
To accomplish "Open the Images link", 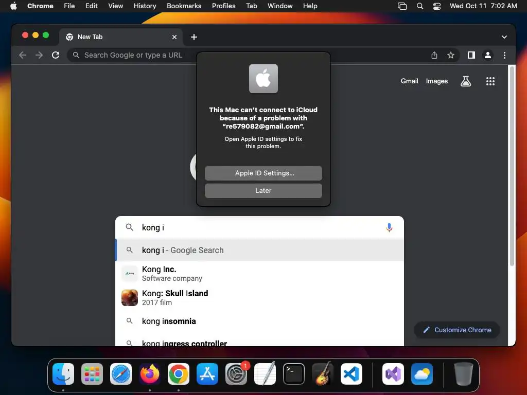I will (x=436, y=81).
